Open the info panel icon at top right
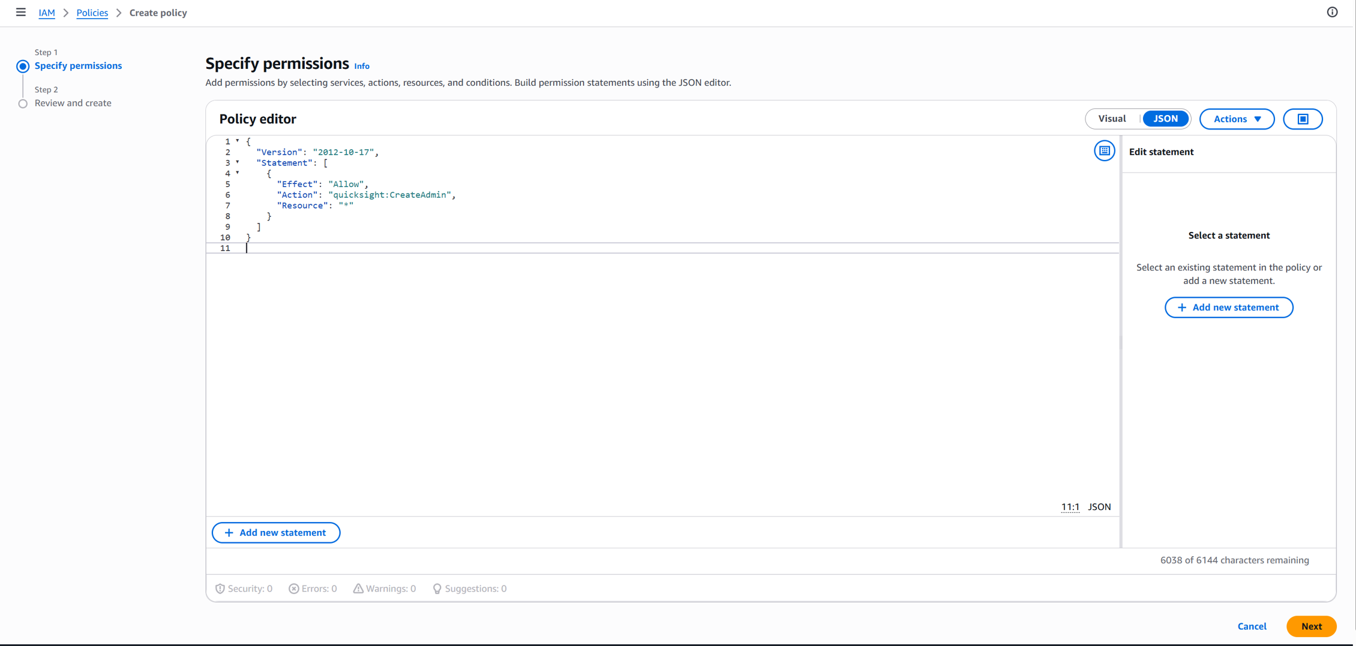The height and width of the screenshot is (646, 1356). 1332,12
